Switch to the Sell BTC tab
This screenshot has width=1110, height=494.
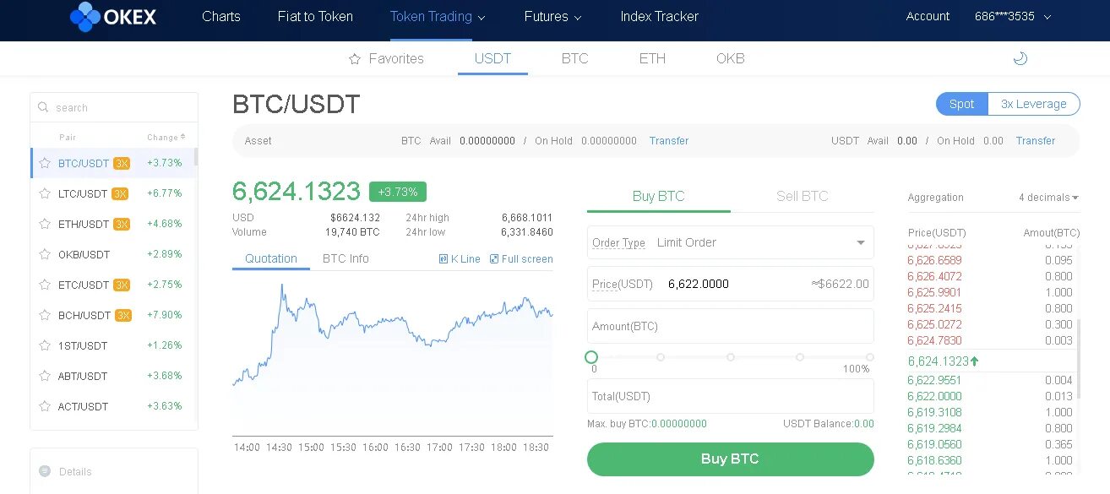802,196
